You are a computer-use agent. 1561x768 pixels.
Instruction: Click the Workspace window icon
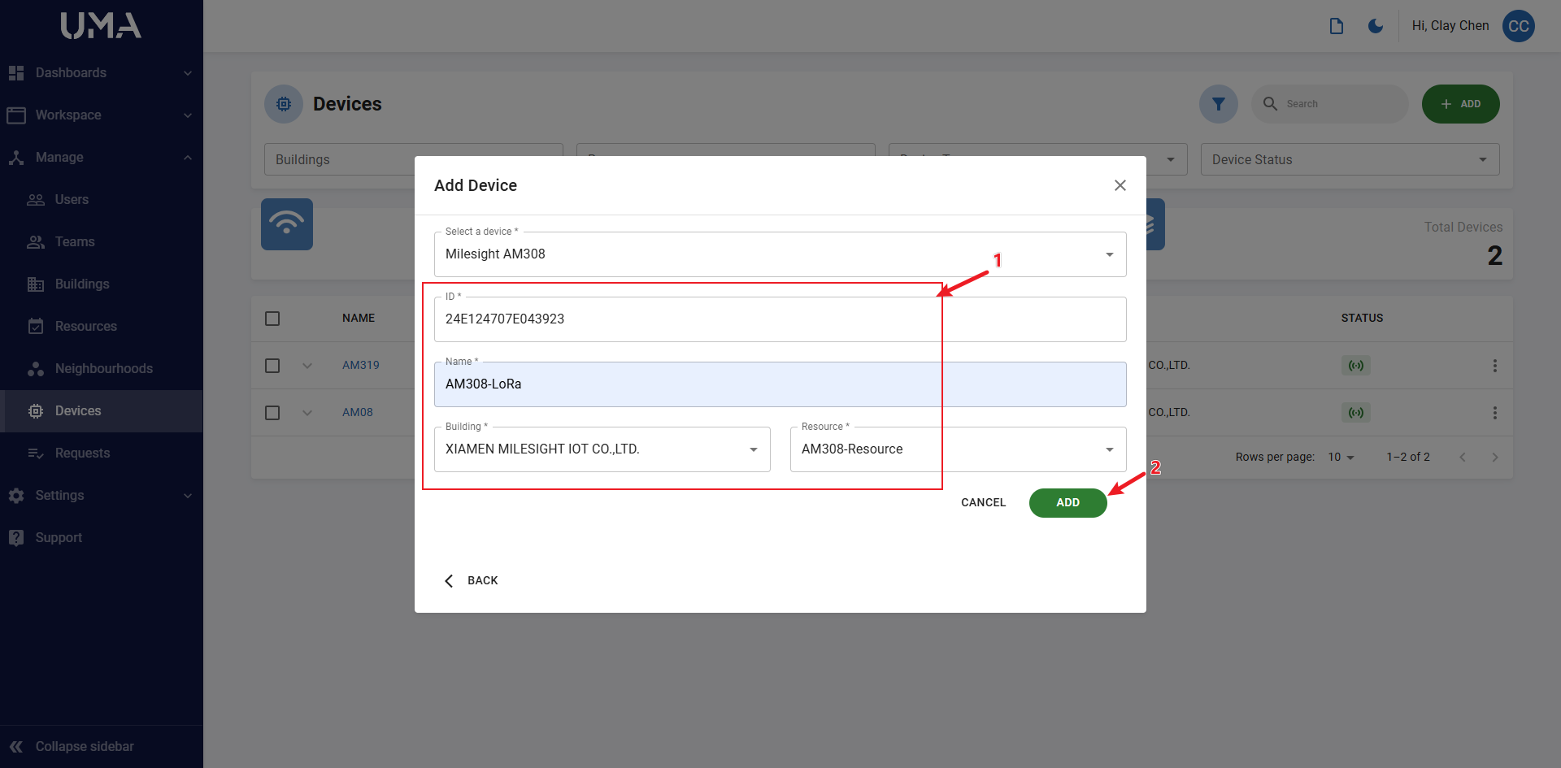(x=16, y=115)
